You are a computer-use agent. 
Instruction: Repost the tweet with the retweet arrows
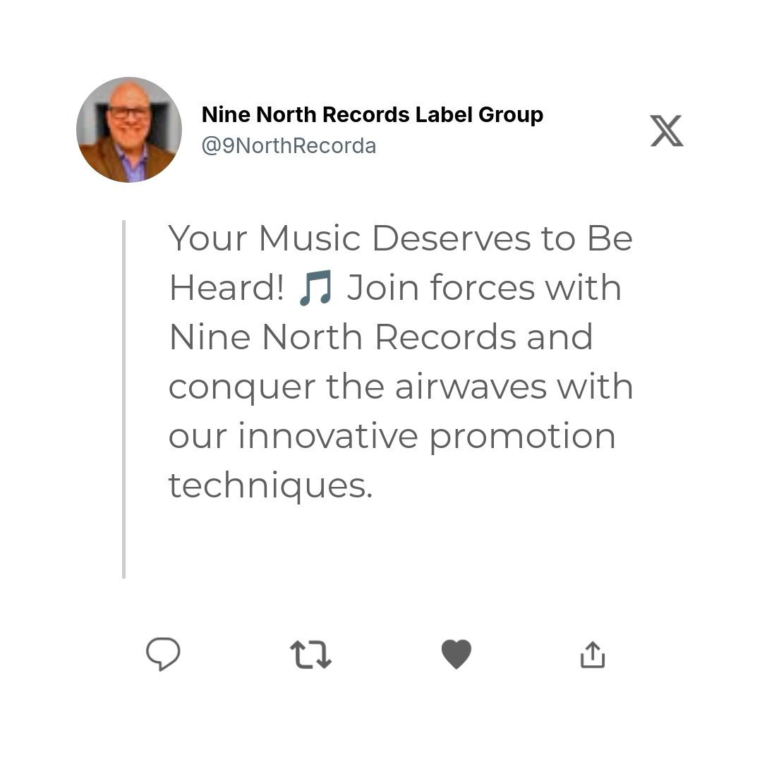(x=310, y=654)
